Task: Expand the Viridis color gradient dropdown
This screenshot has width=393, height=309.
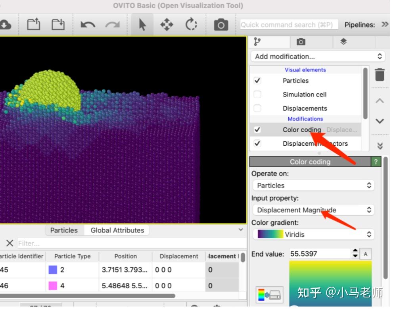Action: (313, 234)
